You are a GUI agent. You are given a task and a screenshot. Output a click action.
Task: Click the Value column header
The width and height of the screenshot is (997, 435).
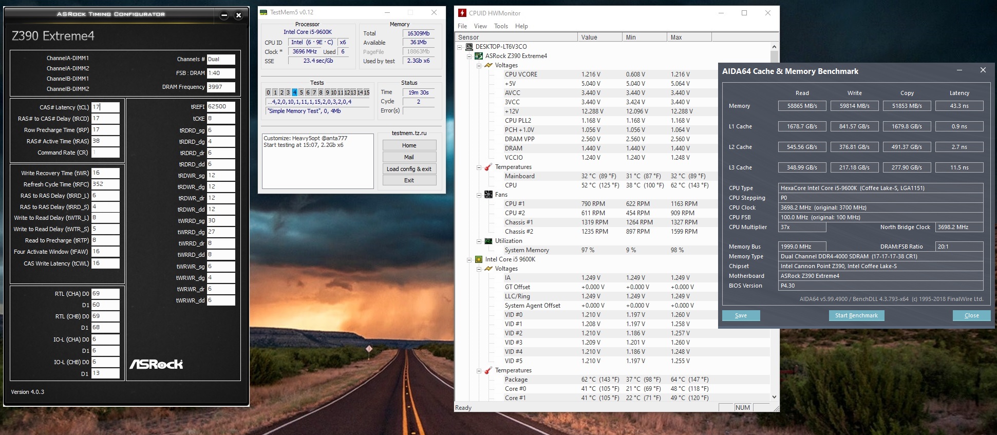600,37
